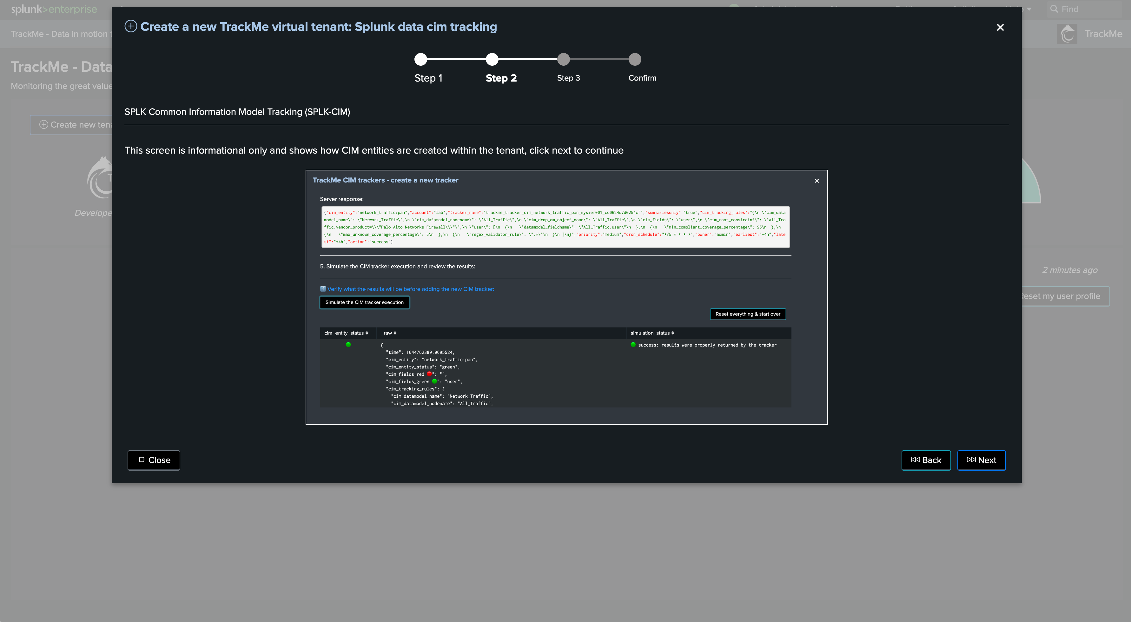This screenshot has height=622, width=1131.
Task: Click the Find search field in background
Action: click(x=1084, y=9)
